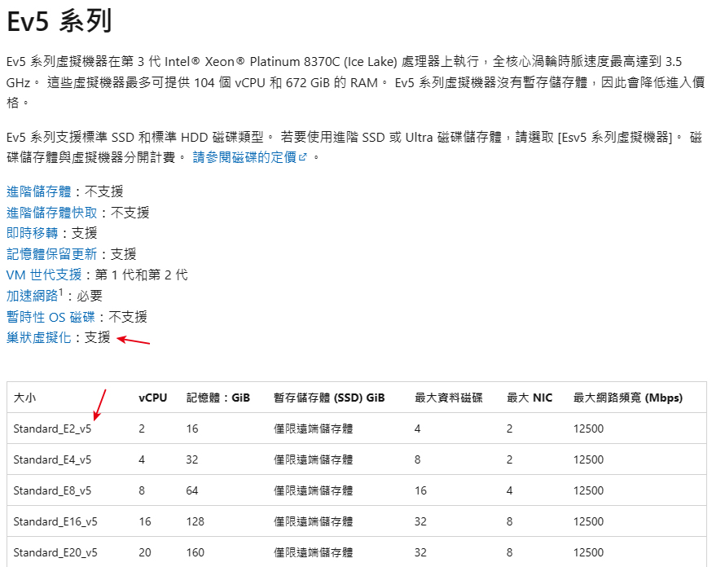The image size is (712, 567).
Task: Select the vCPU column header
Action: (153, 398)
